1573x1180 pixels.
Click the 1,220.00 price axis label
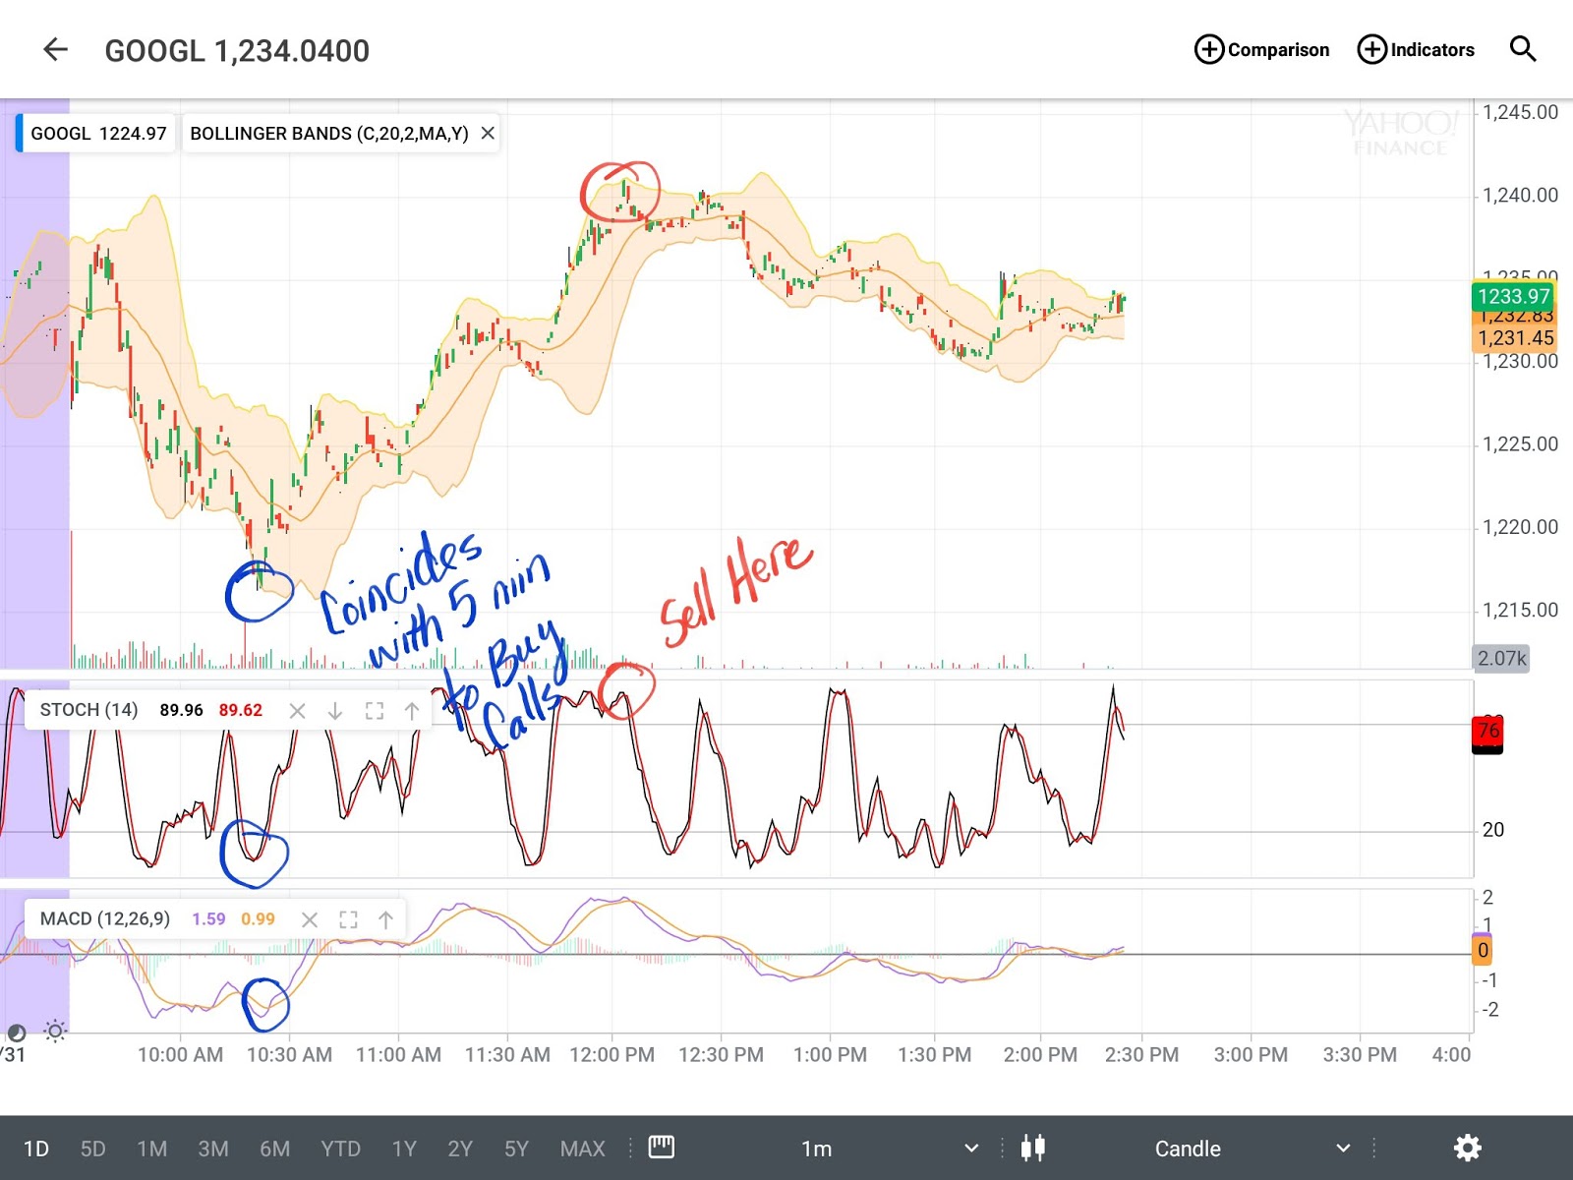pos(1520,527)
